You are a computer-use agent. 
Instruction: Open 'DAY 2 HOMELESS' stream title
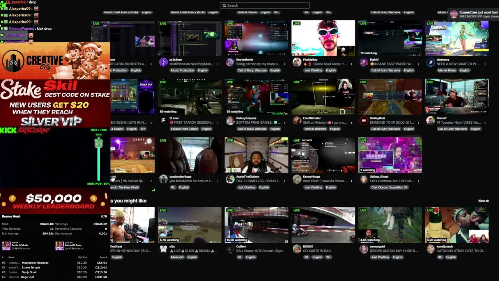(x=258, y=181)
